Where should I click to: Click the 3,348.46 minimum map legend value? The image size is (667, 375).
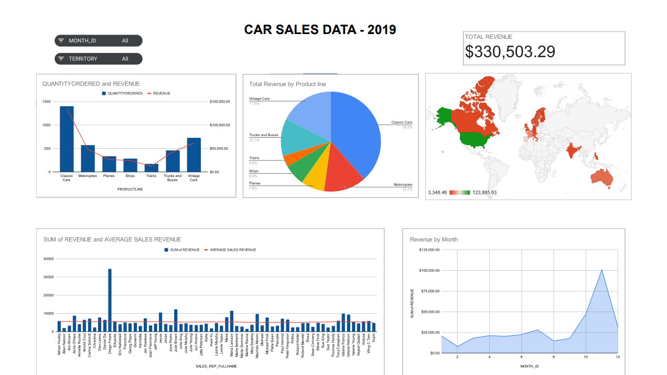[437, 193]
